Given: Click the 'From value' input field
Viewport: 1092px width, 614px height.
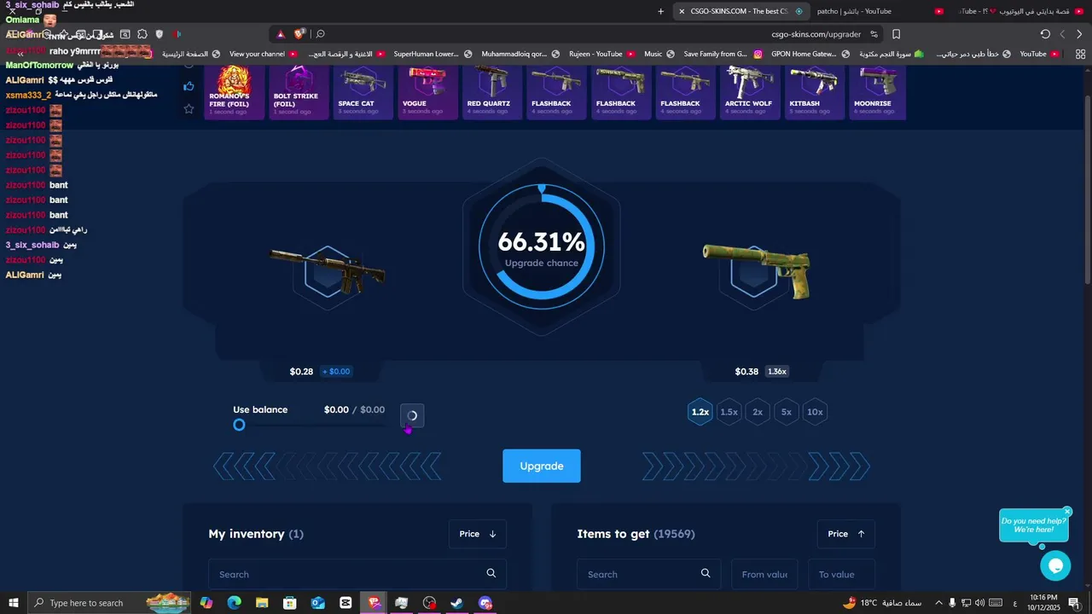Looking at the screenshot, I should click(x=764, y=574).
